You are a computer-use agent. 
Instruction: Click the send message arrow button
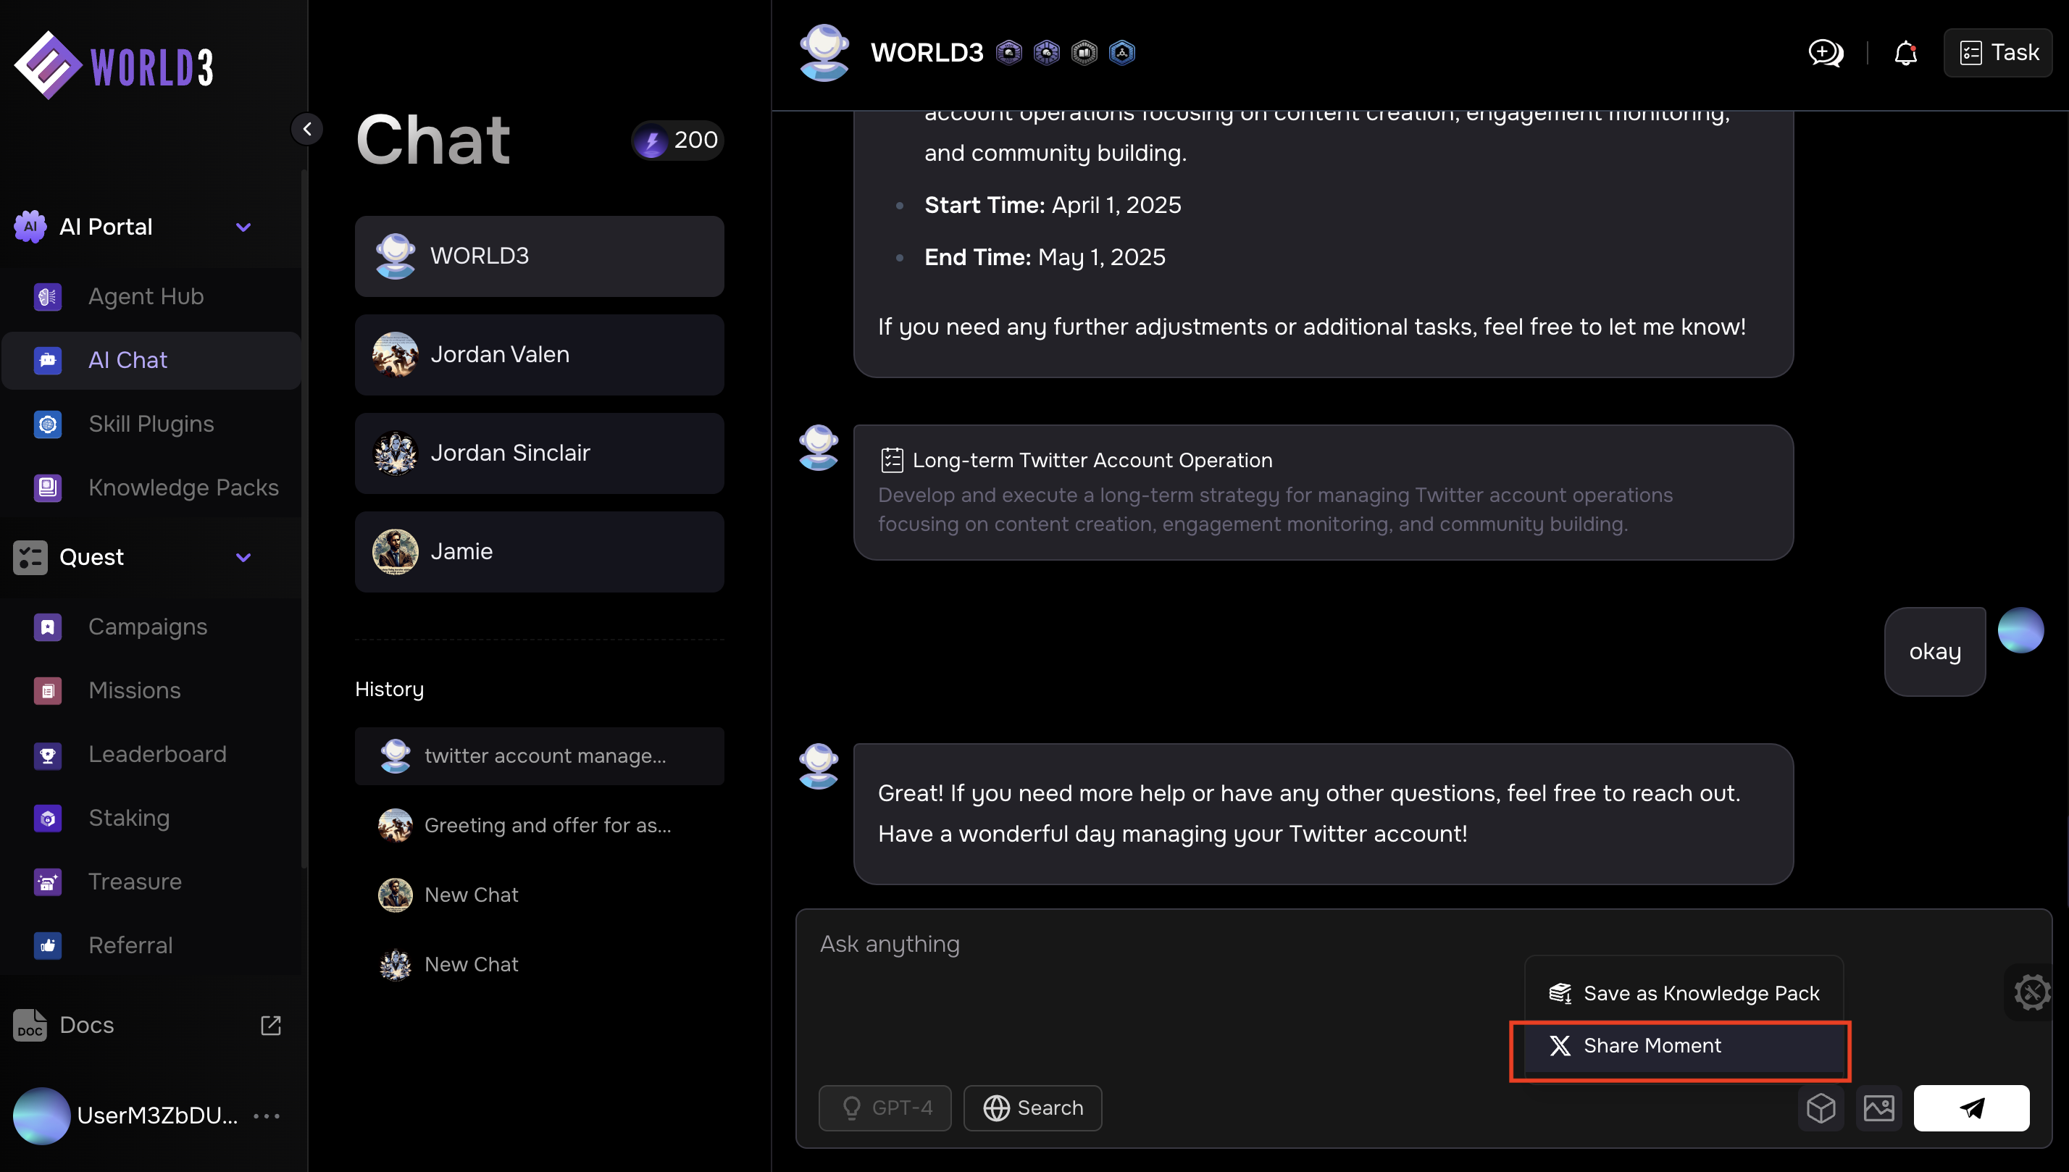tap(1970, 1108)
